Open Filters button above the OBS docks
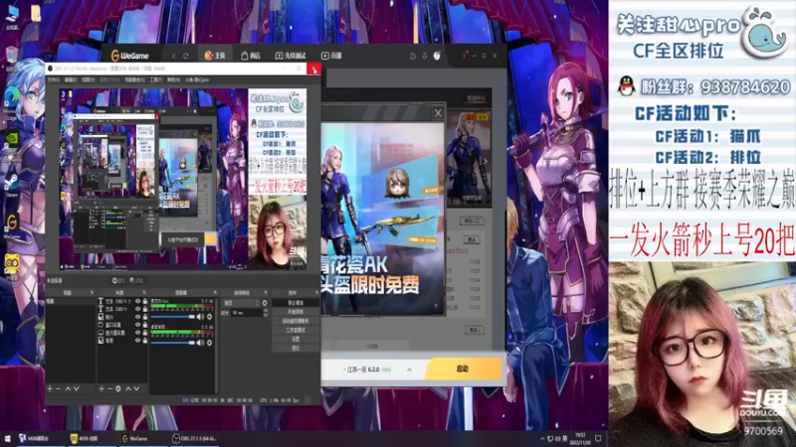Screen dimensions: 796x447 click(x=136, y=280)
